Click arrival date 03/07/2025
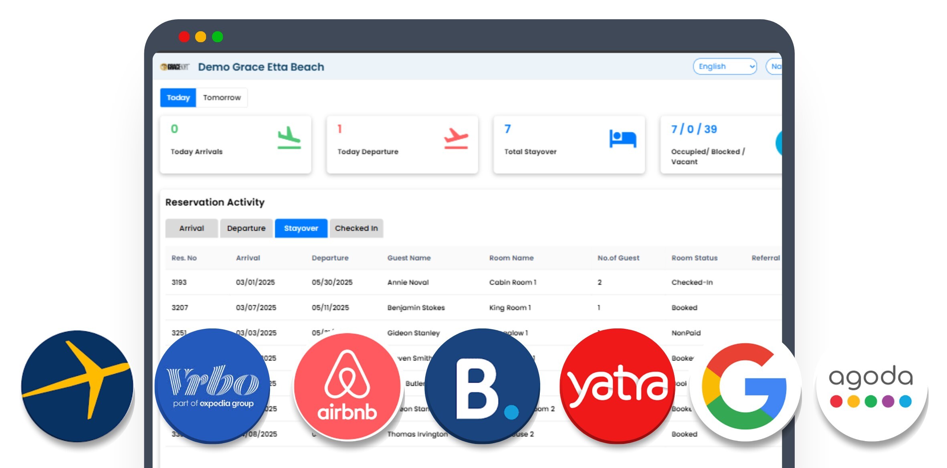Viewport: 947px width, 468px height. point(256,308)
